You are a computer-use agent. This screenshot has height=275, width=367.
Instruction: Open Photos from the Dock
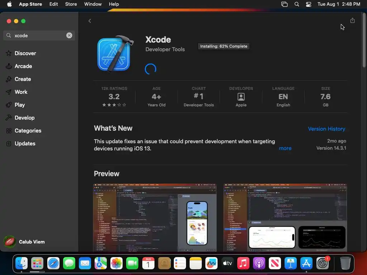coord(116,263)
